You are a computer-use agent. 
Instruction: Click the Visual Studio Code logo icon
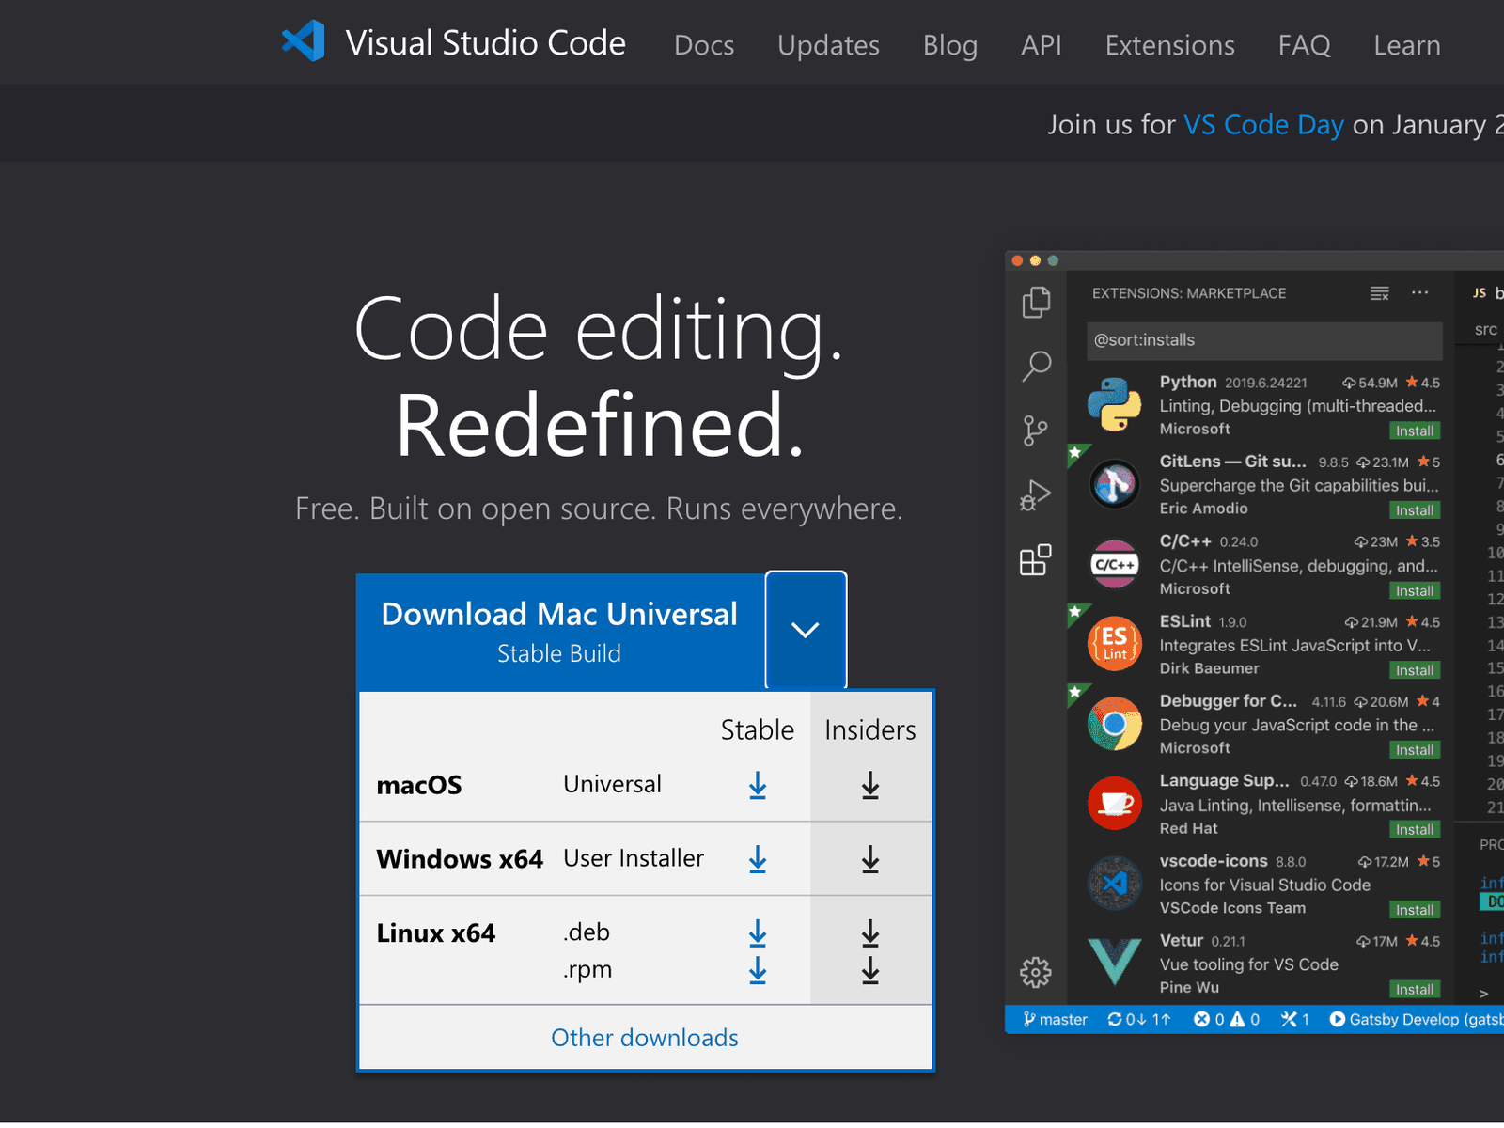(304, 42)
